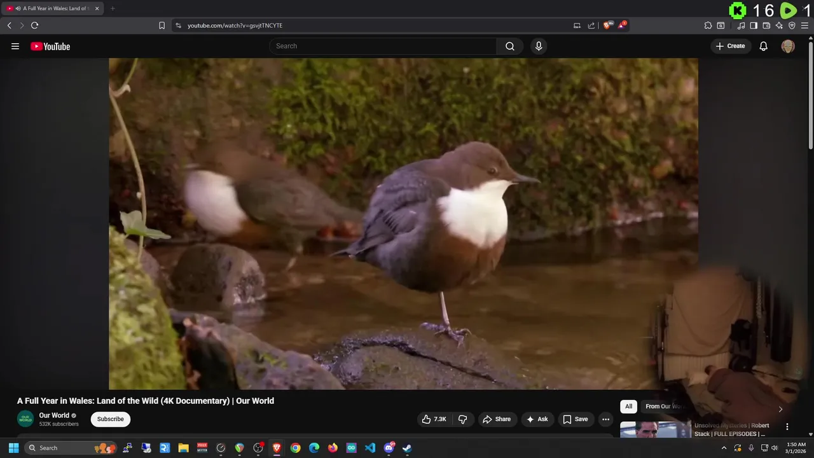Screen dimensions: 814x458
Task: Open Discord from the taskbar
Action: [389, 448]
